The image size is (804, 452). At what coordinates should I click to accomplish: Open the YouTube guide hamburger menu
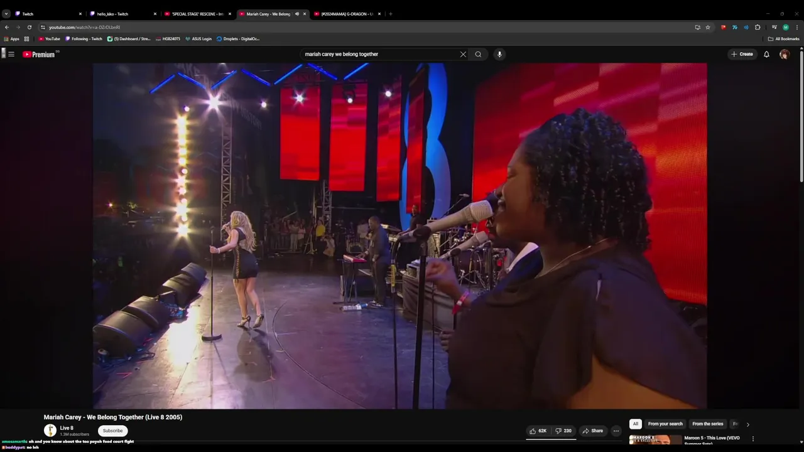tap(11, 54)
